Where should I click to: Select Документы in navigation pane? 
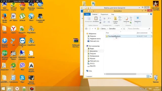pyautogui.click(x=94, y=51)
